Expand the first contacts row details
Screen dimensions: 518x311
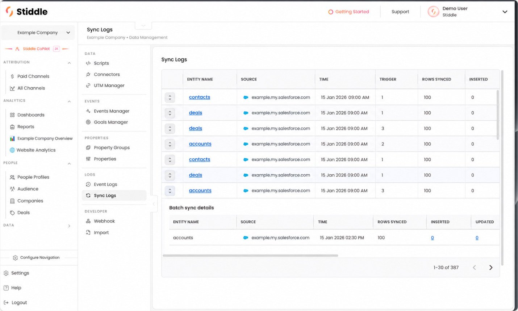tap(170, 97)
